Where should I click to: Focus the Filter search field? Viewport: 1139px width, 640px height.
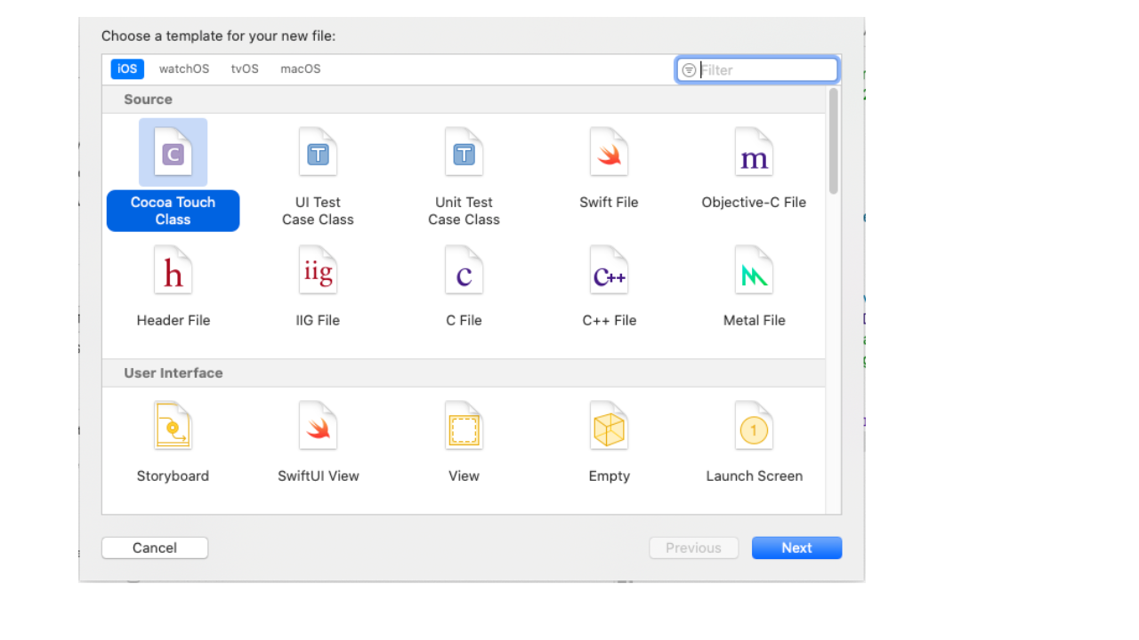[x=765, y=70]
